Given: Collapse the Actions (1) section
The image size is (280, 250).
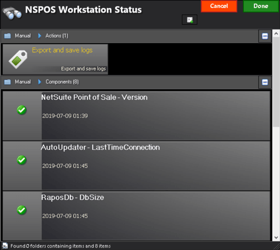Looking at the screenshot, I should pos(265,36).
